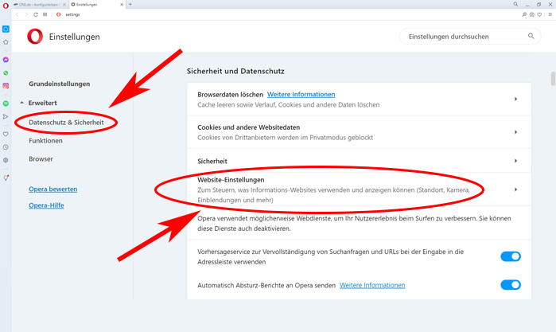Expand the Sicherheit row arrow
This screenshot has width=556, height=332.
[x=516, y=161]
